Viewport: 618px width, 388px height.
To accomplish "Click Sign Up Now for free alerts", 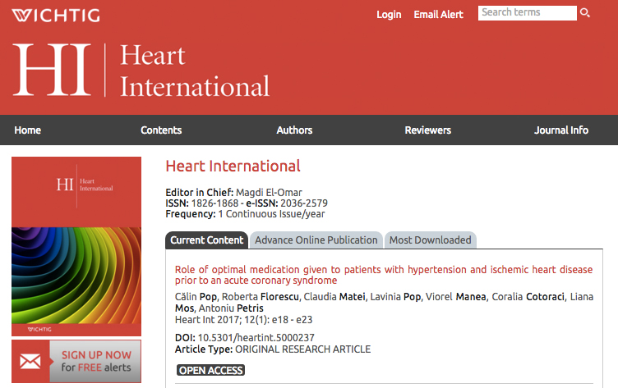I will 95,362.
